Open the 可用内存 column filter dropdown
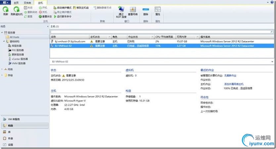 point(197,37)
